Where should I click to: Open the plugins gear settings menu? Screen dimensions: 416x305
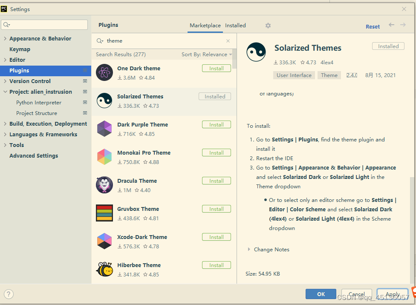tap(268, 26)
